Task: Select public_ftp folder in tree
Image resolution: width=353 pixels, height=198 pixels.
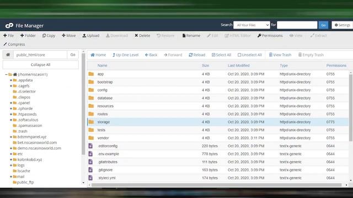Action: 25,182
